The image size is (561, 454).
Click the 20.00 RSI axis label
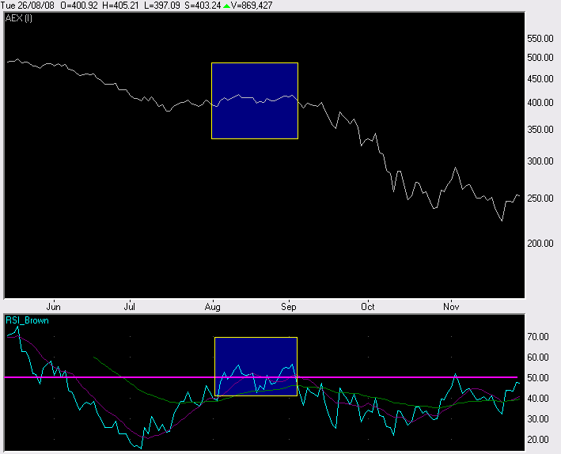tap(539, 439)
